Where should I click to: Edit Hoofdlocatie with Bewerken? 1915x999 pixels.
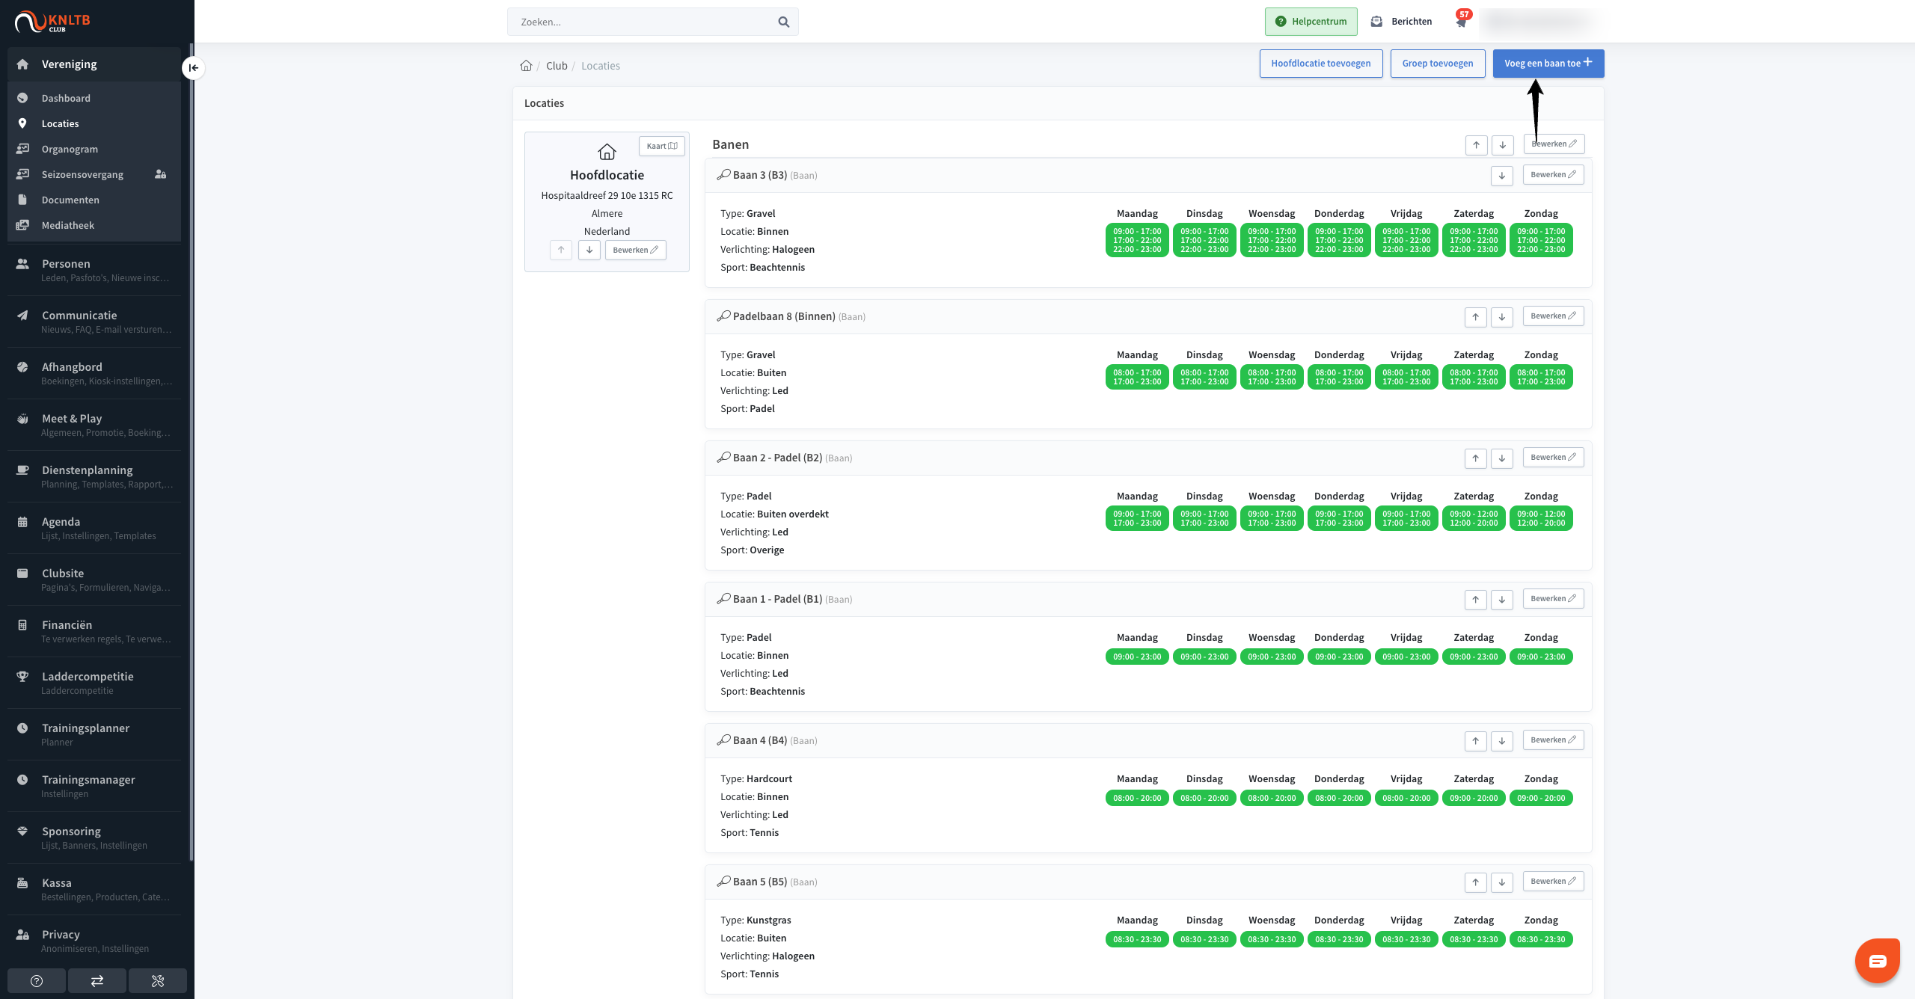(635, 250)
